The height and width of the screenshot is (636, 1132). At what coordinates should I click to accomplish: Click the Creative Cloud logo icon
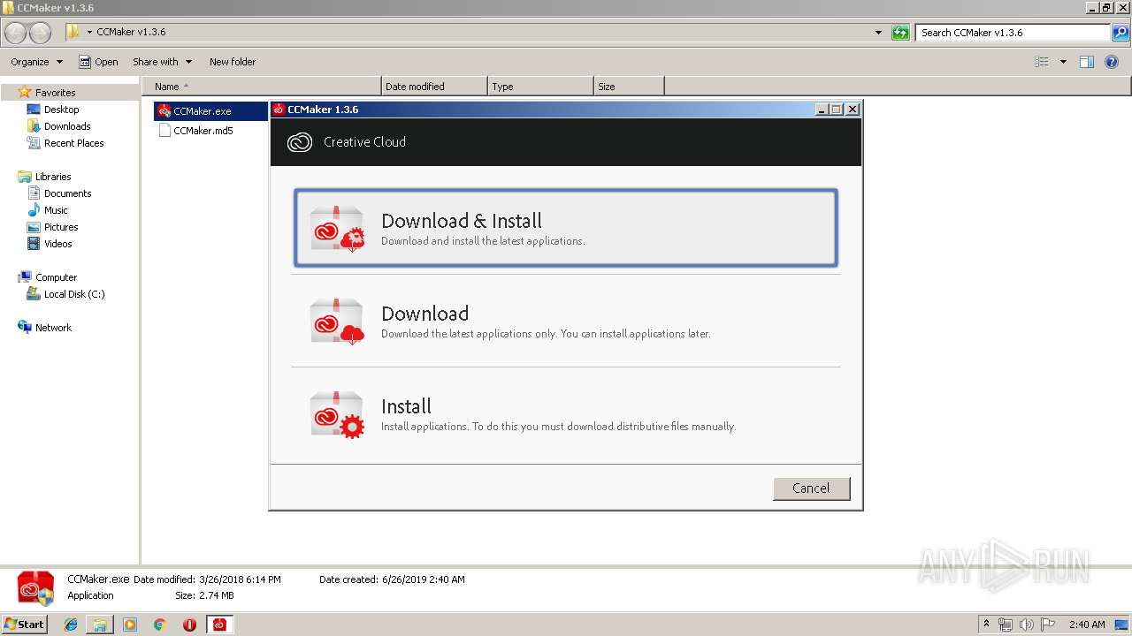click(x=300, y=142)
